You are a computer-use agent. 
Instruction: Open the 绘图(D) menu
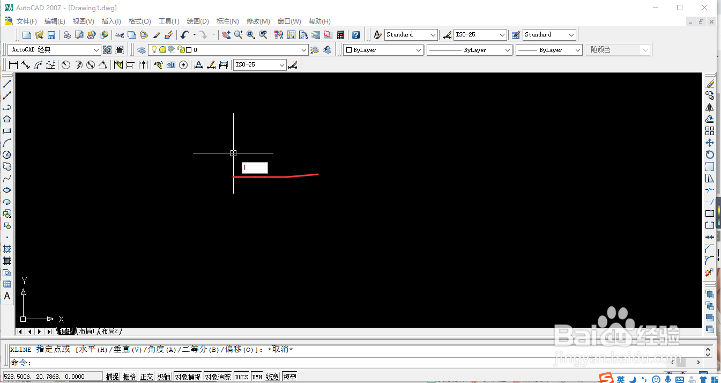pyautogui.click(x=198, y=21)
